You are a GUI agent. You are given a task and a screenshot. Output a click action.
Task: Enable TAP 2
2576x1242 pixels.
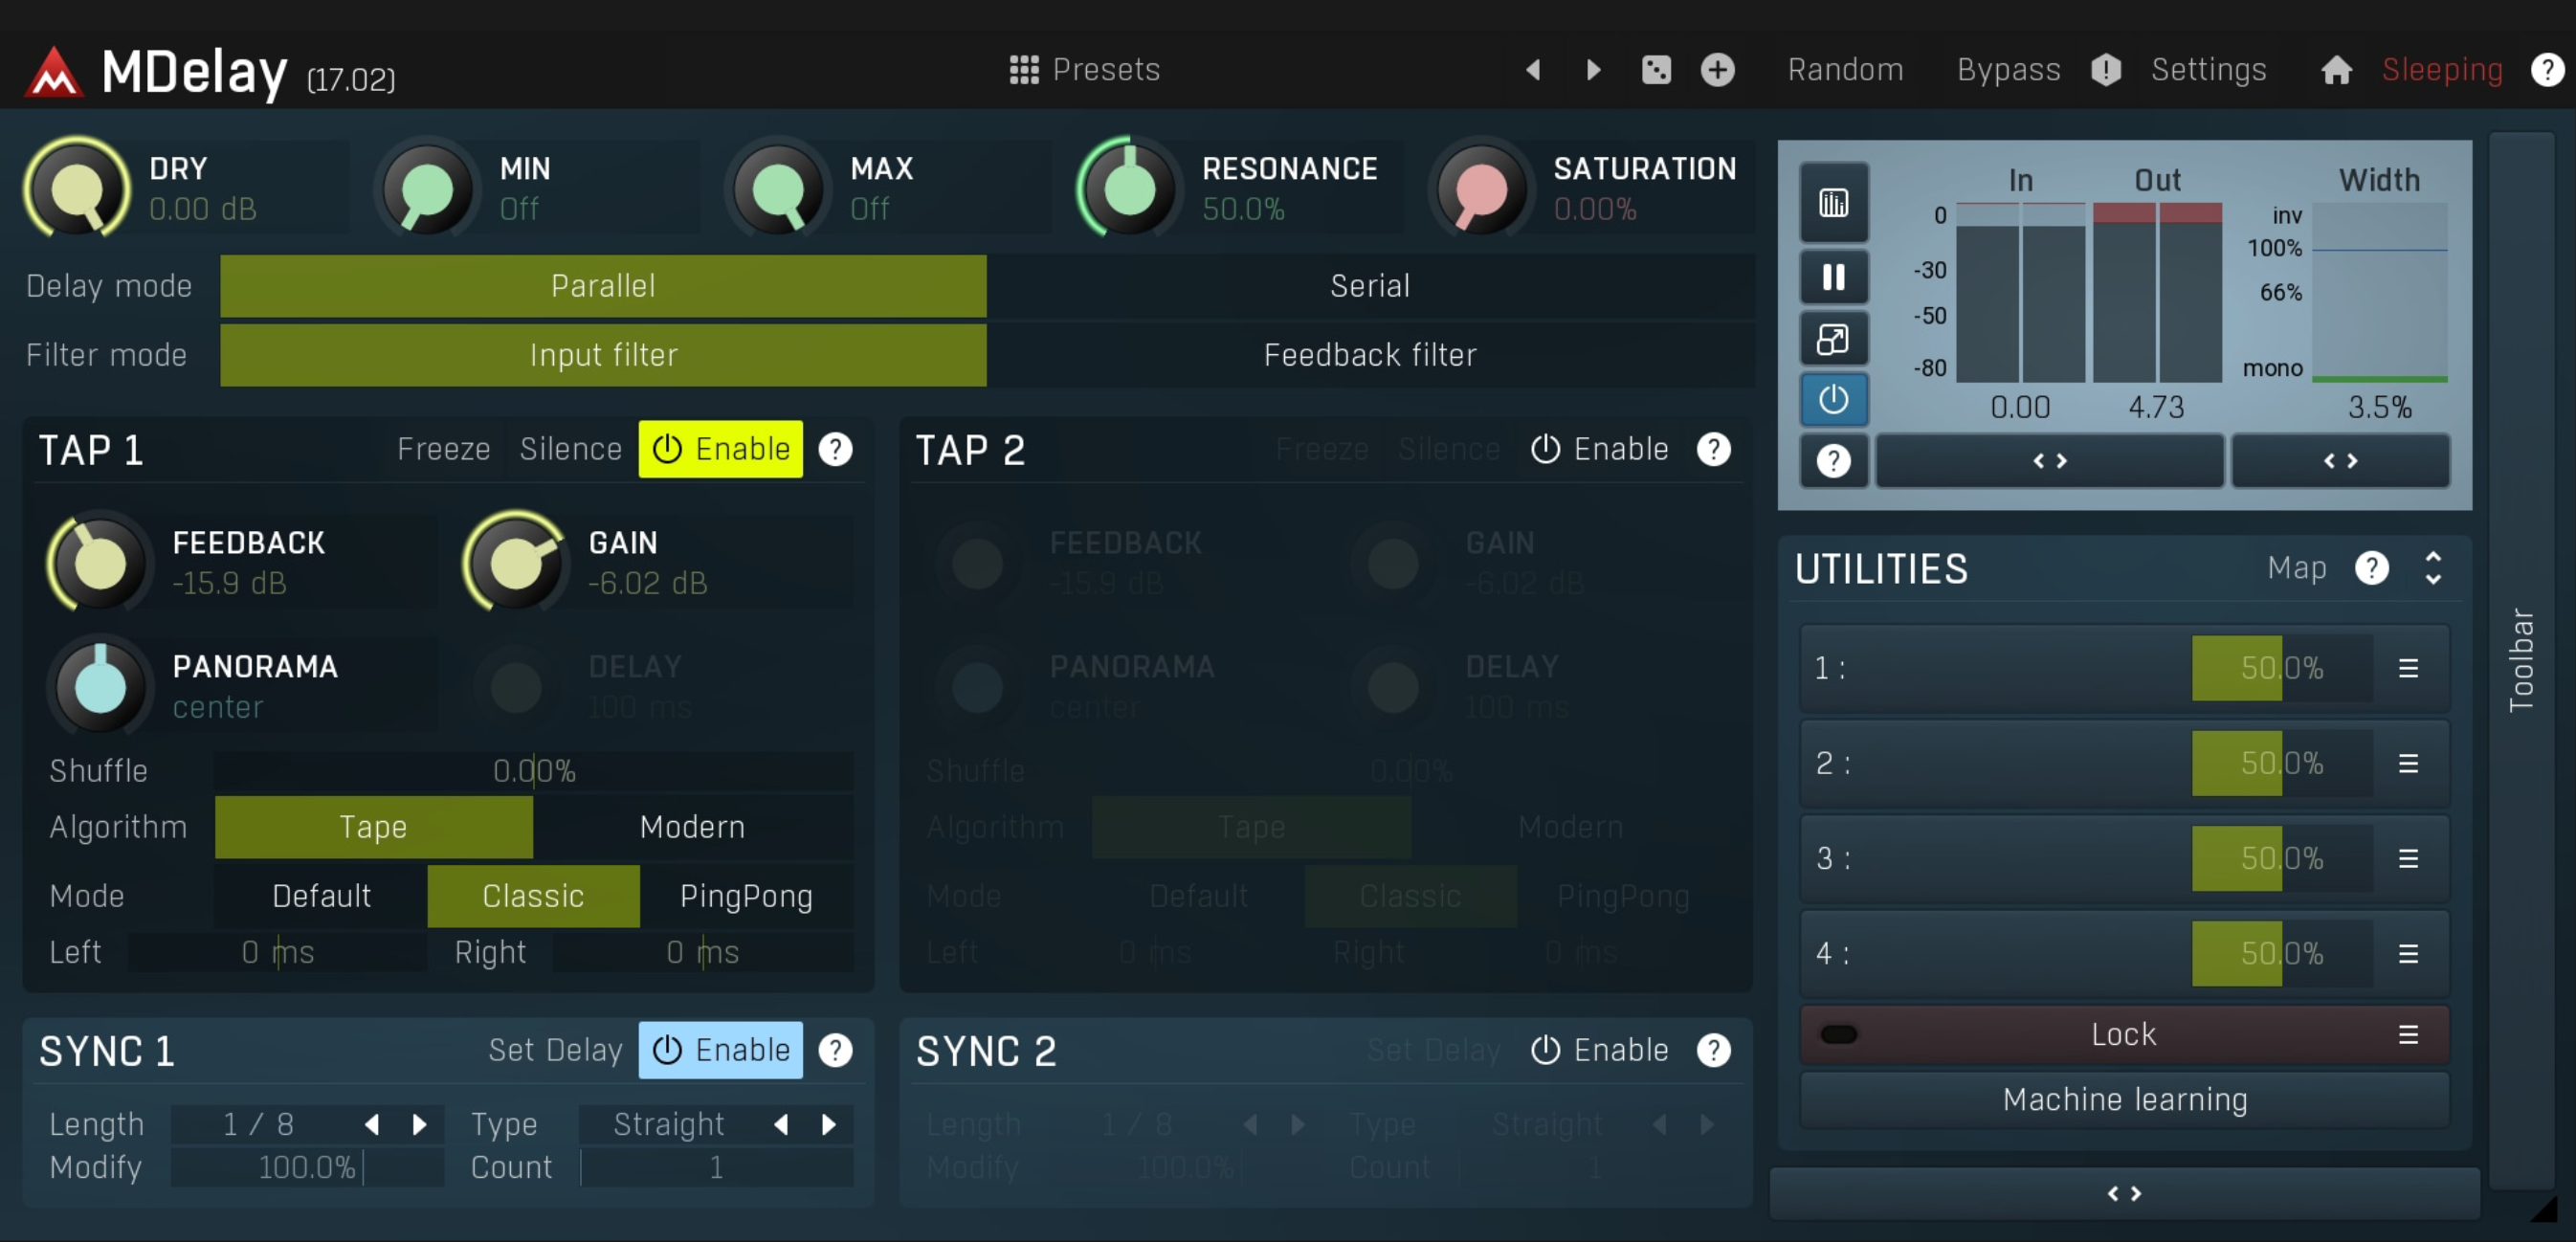tap(1599, 450)
